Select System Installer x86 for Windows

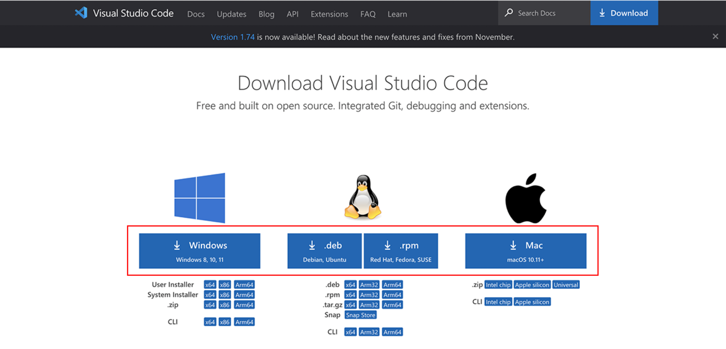224,295
